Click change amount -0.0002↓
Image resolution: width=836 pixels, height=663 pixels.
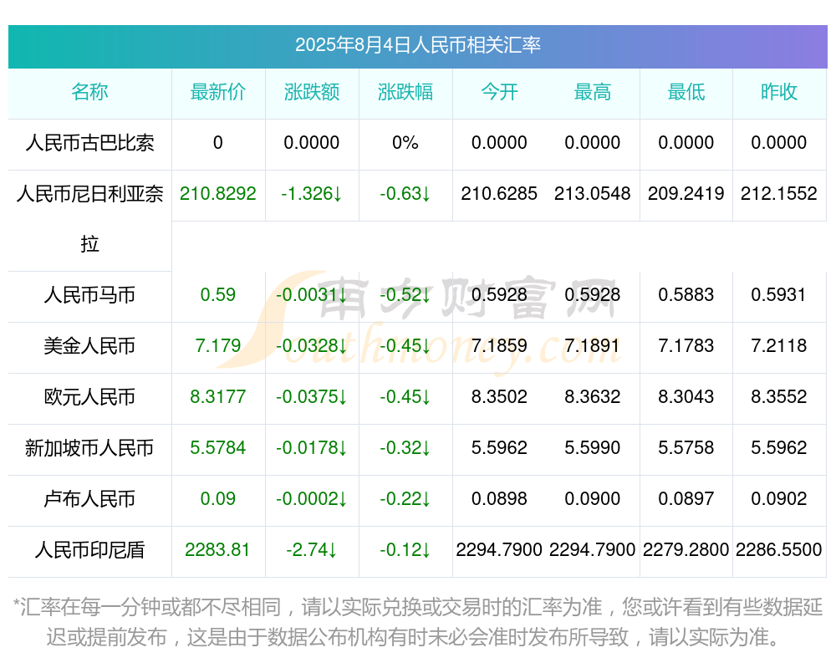click(x=312, y=499)
